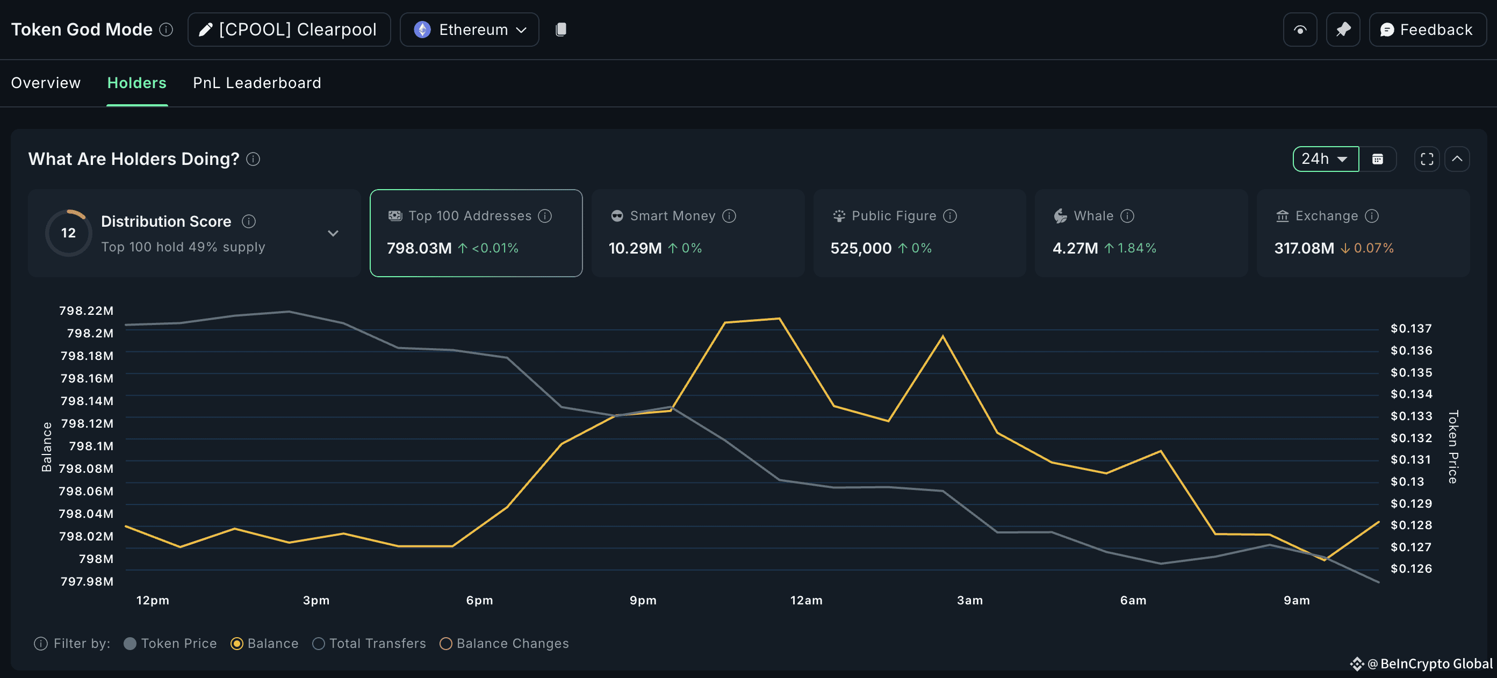Screen dimensions: 1497x678
Task: Click the pencil edit icon beside CPOOL
Action: (205, 30)
